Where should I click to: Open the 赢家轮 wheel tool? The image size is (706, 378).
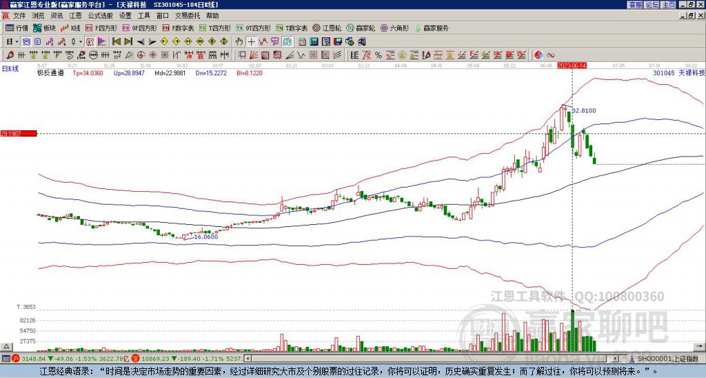pyautogui.click(x=361, y=28)
